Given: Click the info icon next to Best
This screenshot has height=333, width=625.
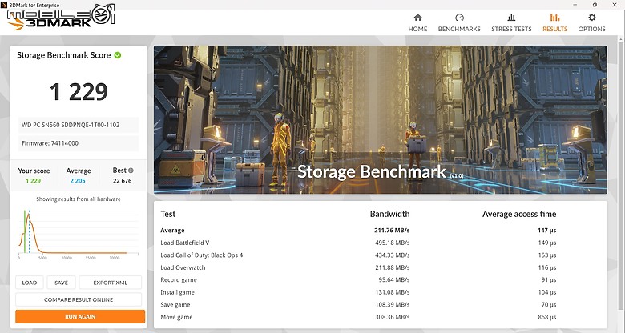Looking at the screenshot, I should pos(131,171).
